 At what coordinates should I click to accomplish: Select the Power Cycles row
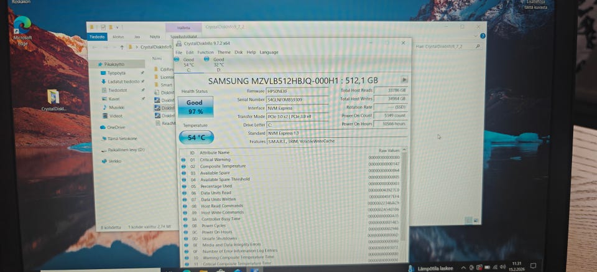pyautogui.click(x=291, y=225)
